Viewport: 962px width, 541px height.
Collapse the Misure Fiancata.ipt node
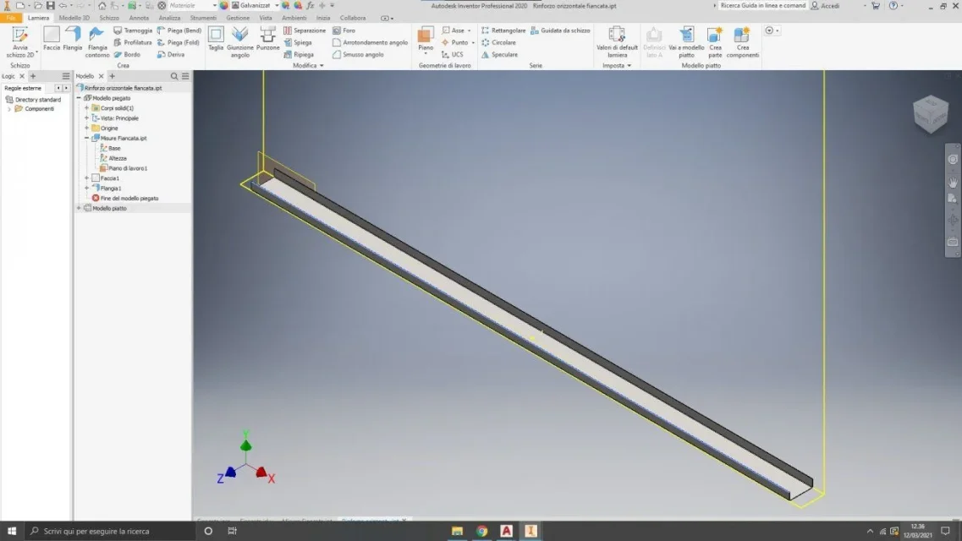click(x=87, y=138)
